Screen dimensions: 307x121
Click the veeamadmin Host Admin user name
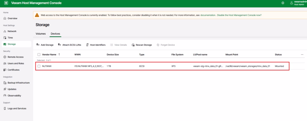[x=300, y=3]
